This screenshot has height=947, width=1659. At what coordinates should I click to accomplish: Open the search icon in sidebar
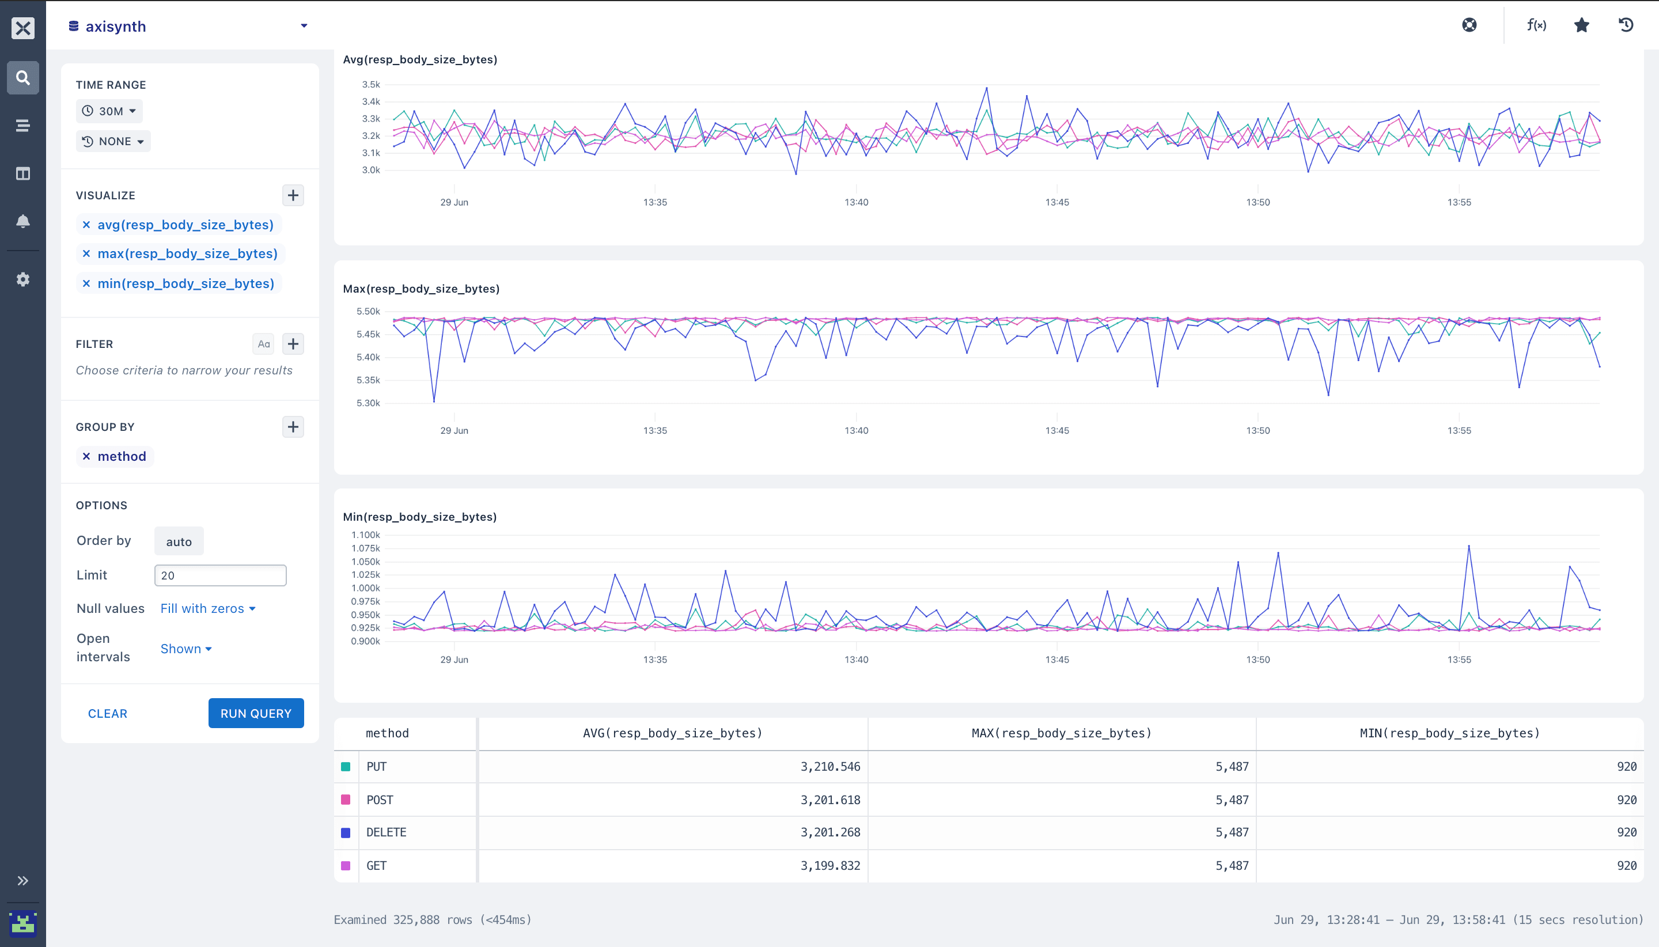pos(23,78)
